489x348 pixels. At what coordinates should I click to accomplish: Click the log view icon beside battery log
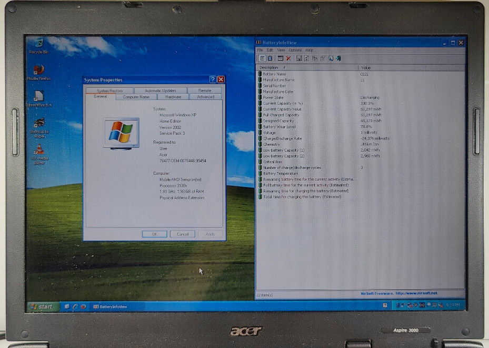(x=281, y=58)
